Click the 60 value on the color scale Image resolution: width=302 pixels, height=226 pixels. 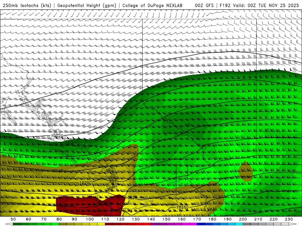tap(28, 219)
